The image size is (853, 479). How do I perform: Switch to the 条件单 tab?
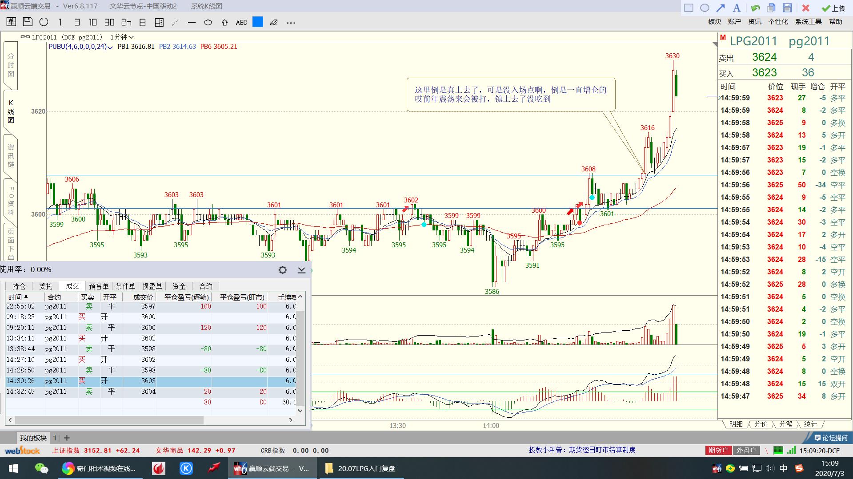click(125, 286)
